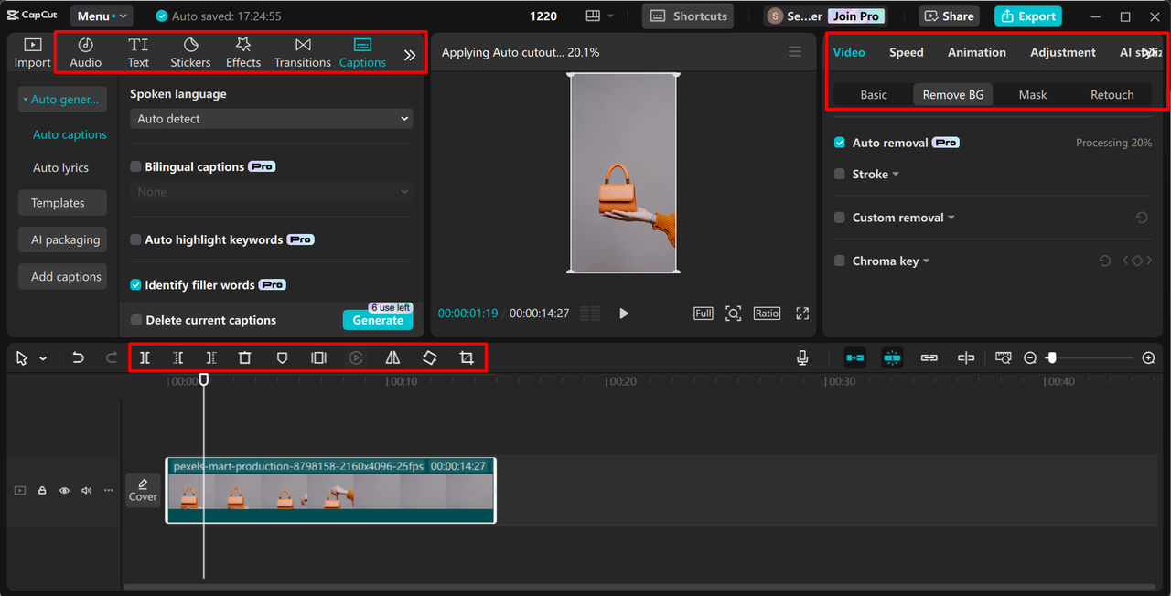Image resolution: width=1171 pixels, height=596 pixels.
Task: Click the Ratio button in preview
Action: [x=767, y=314]
